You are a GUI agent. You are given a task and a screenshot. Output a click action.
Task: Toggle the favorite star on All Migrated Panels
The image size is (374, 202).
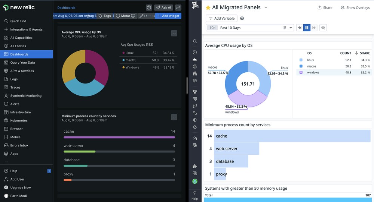pos(208,7)
